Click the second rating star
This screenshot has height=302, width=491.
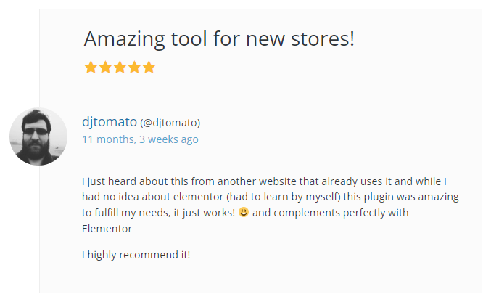click(x=105, y=68)
